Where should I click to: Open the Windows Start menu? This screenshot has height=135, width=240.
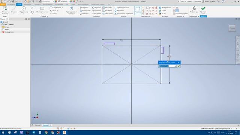pos(3,132)
